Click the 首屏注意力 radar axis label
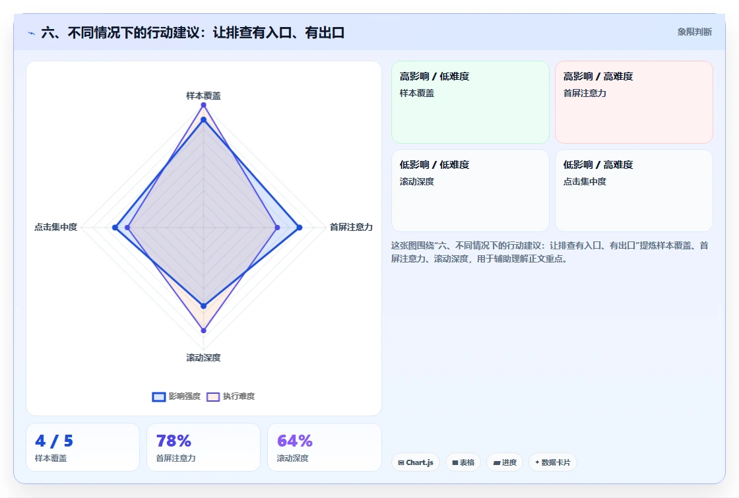 coord(351,227)
